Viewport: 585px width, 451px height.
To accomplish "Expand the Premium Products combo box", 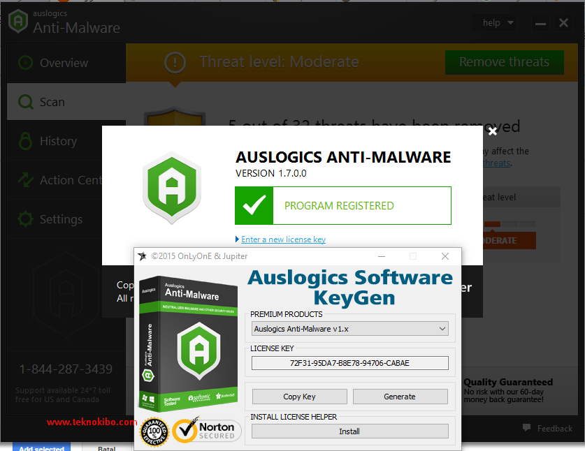I will pos(350,329).
